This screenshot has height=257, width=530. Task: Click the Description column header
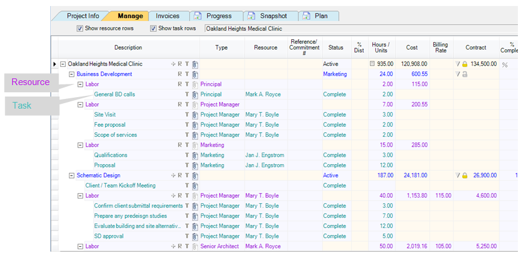(x=128, y=47)
